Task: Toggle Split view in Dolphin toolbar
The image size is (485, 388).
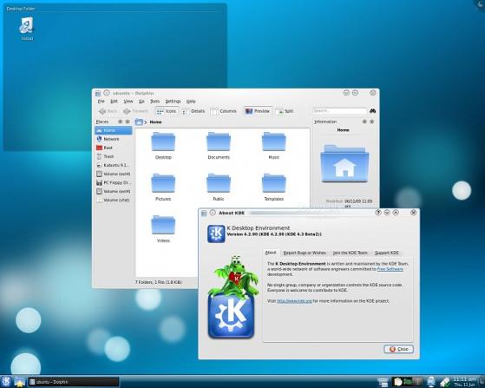Action: click(x=285, y=111)
